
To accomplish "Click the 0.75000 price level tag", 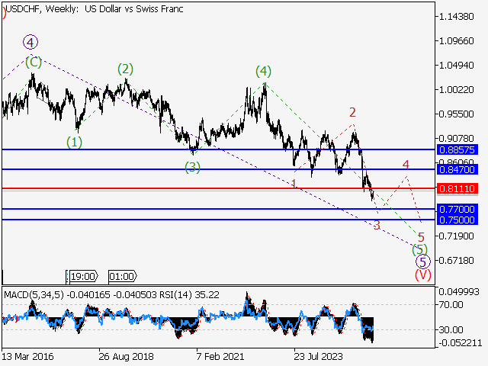I will coord(457,220).
